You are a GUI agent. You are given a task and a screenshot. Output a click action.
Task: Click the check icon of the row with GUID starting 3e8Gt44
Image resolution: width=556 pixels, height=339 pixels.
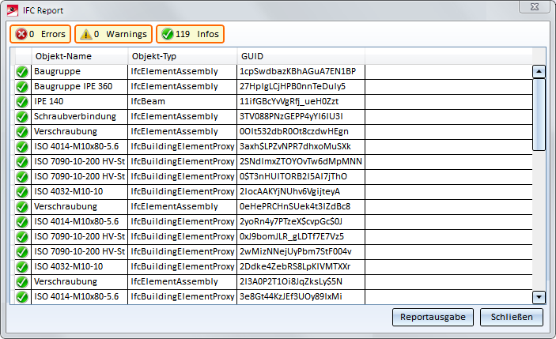(22, 297)
